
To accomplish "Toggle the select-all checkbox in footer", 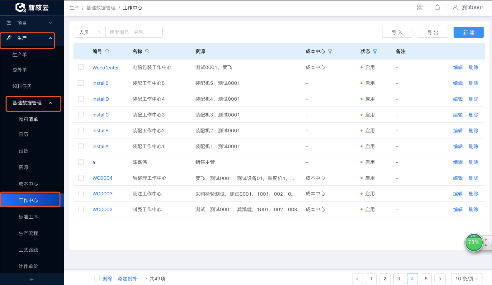I will click(x=97, y=279).
